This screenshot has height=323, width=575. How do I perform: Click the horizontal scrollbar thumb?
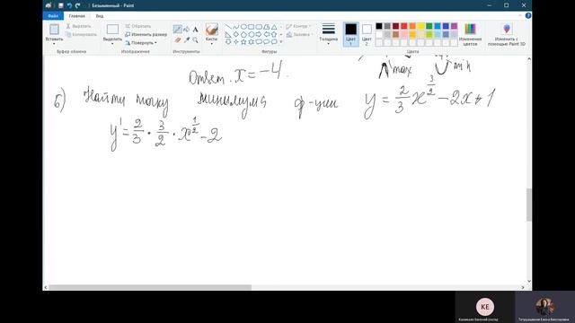click(150, 287)
